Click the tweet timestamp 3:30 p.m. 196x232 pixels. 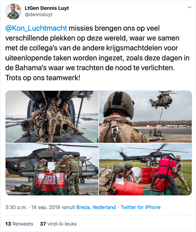click(x=16, y=207)
